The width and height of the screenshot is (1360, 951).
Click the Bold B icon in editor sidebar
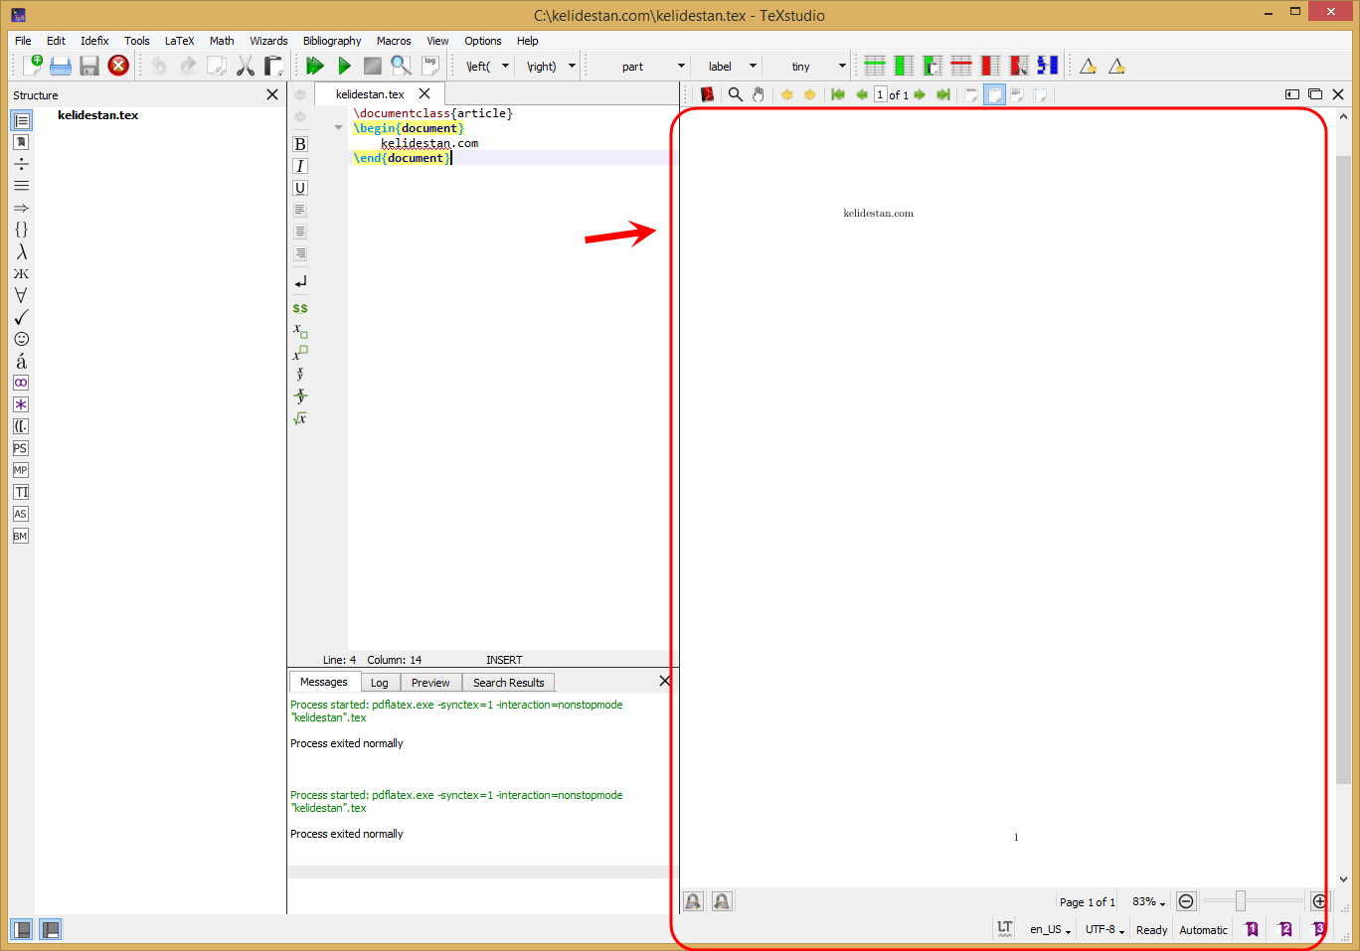tap(300, 144)
